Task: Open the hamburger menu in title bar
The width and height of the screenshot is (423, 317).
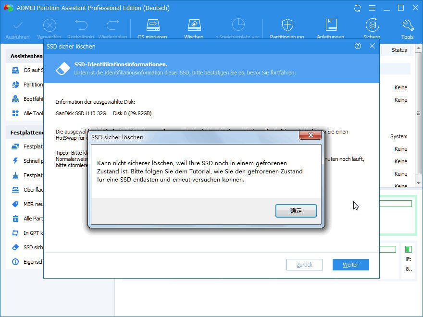Action: click(x=372, y=8)
